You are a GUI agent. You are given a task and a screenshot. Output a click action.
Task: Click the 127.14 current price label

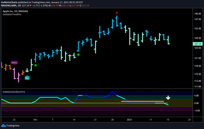coord(197,44)
